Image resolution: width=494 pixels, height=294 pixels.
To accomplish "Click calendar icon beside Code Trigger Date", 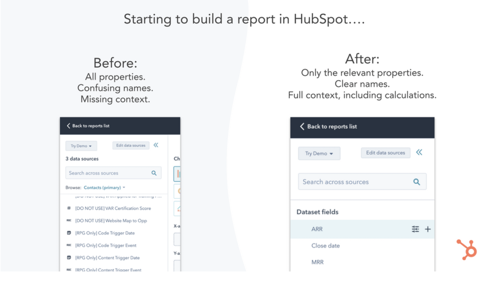I will tap(69, 233).
